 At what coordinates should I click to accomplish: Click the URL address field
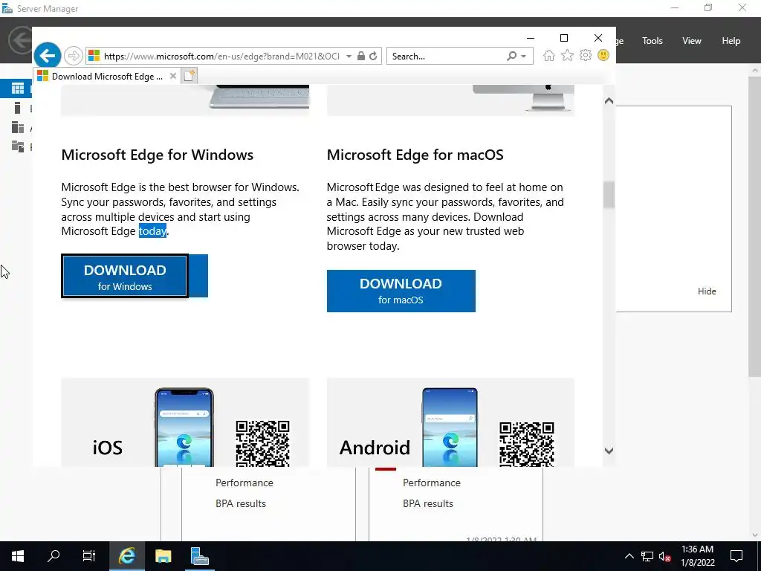pyautogui.click(x=221, y=57)
